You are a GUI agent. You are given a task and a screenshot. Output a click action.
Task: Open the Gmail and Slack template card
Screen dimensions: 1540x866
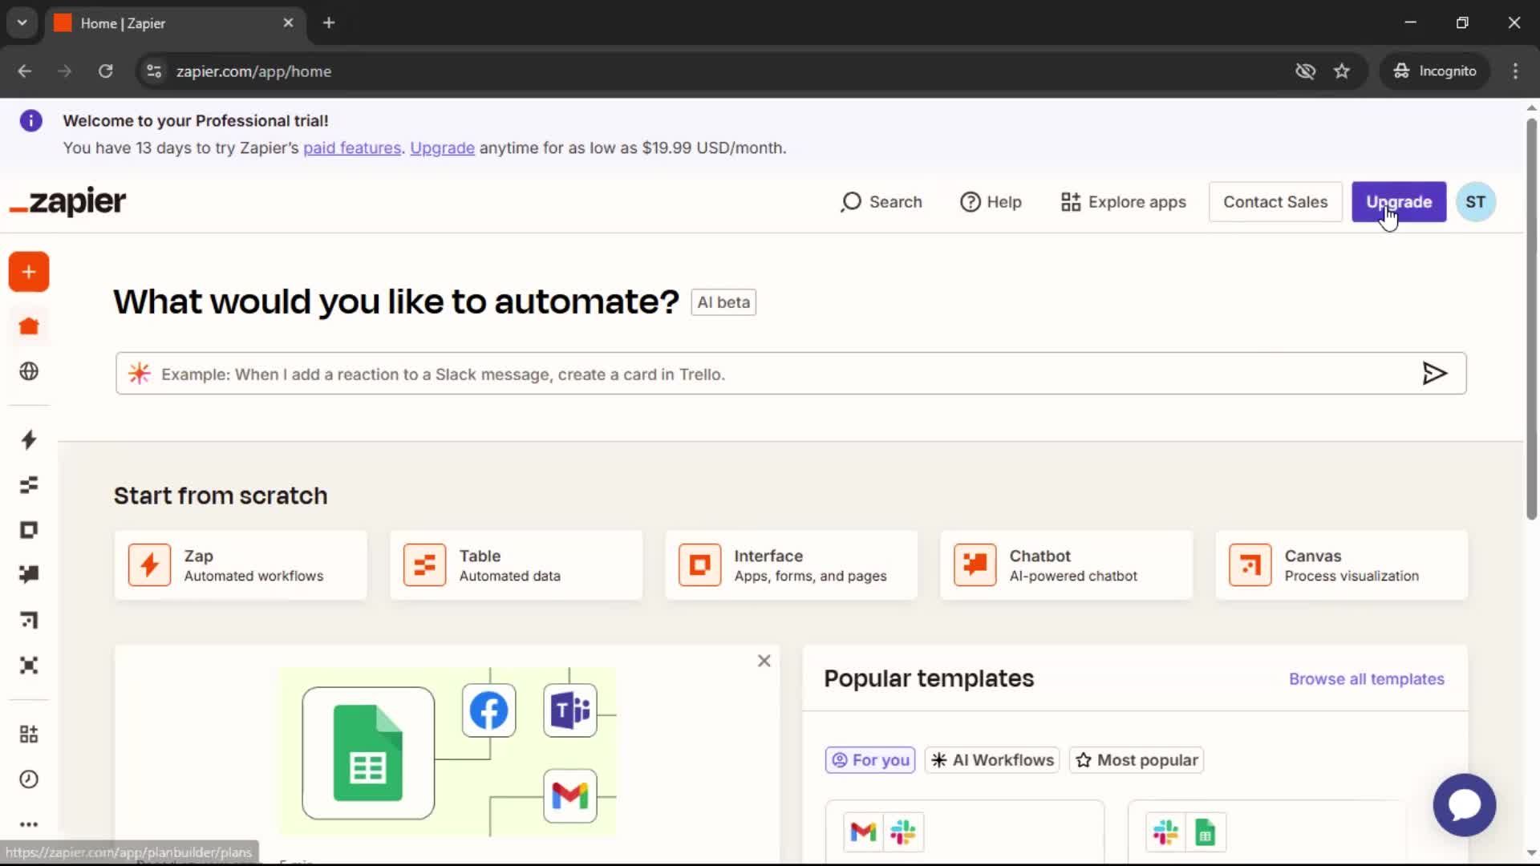tap(965, 832)
